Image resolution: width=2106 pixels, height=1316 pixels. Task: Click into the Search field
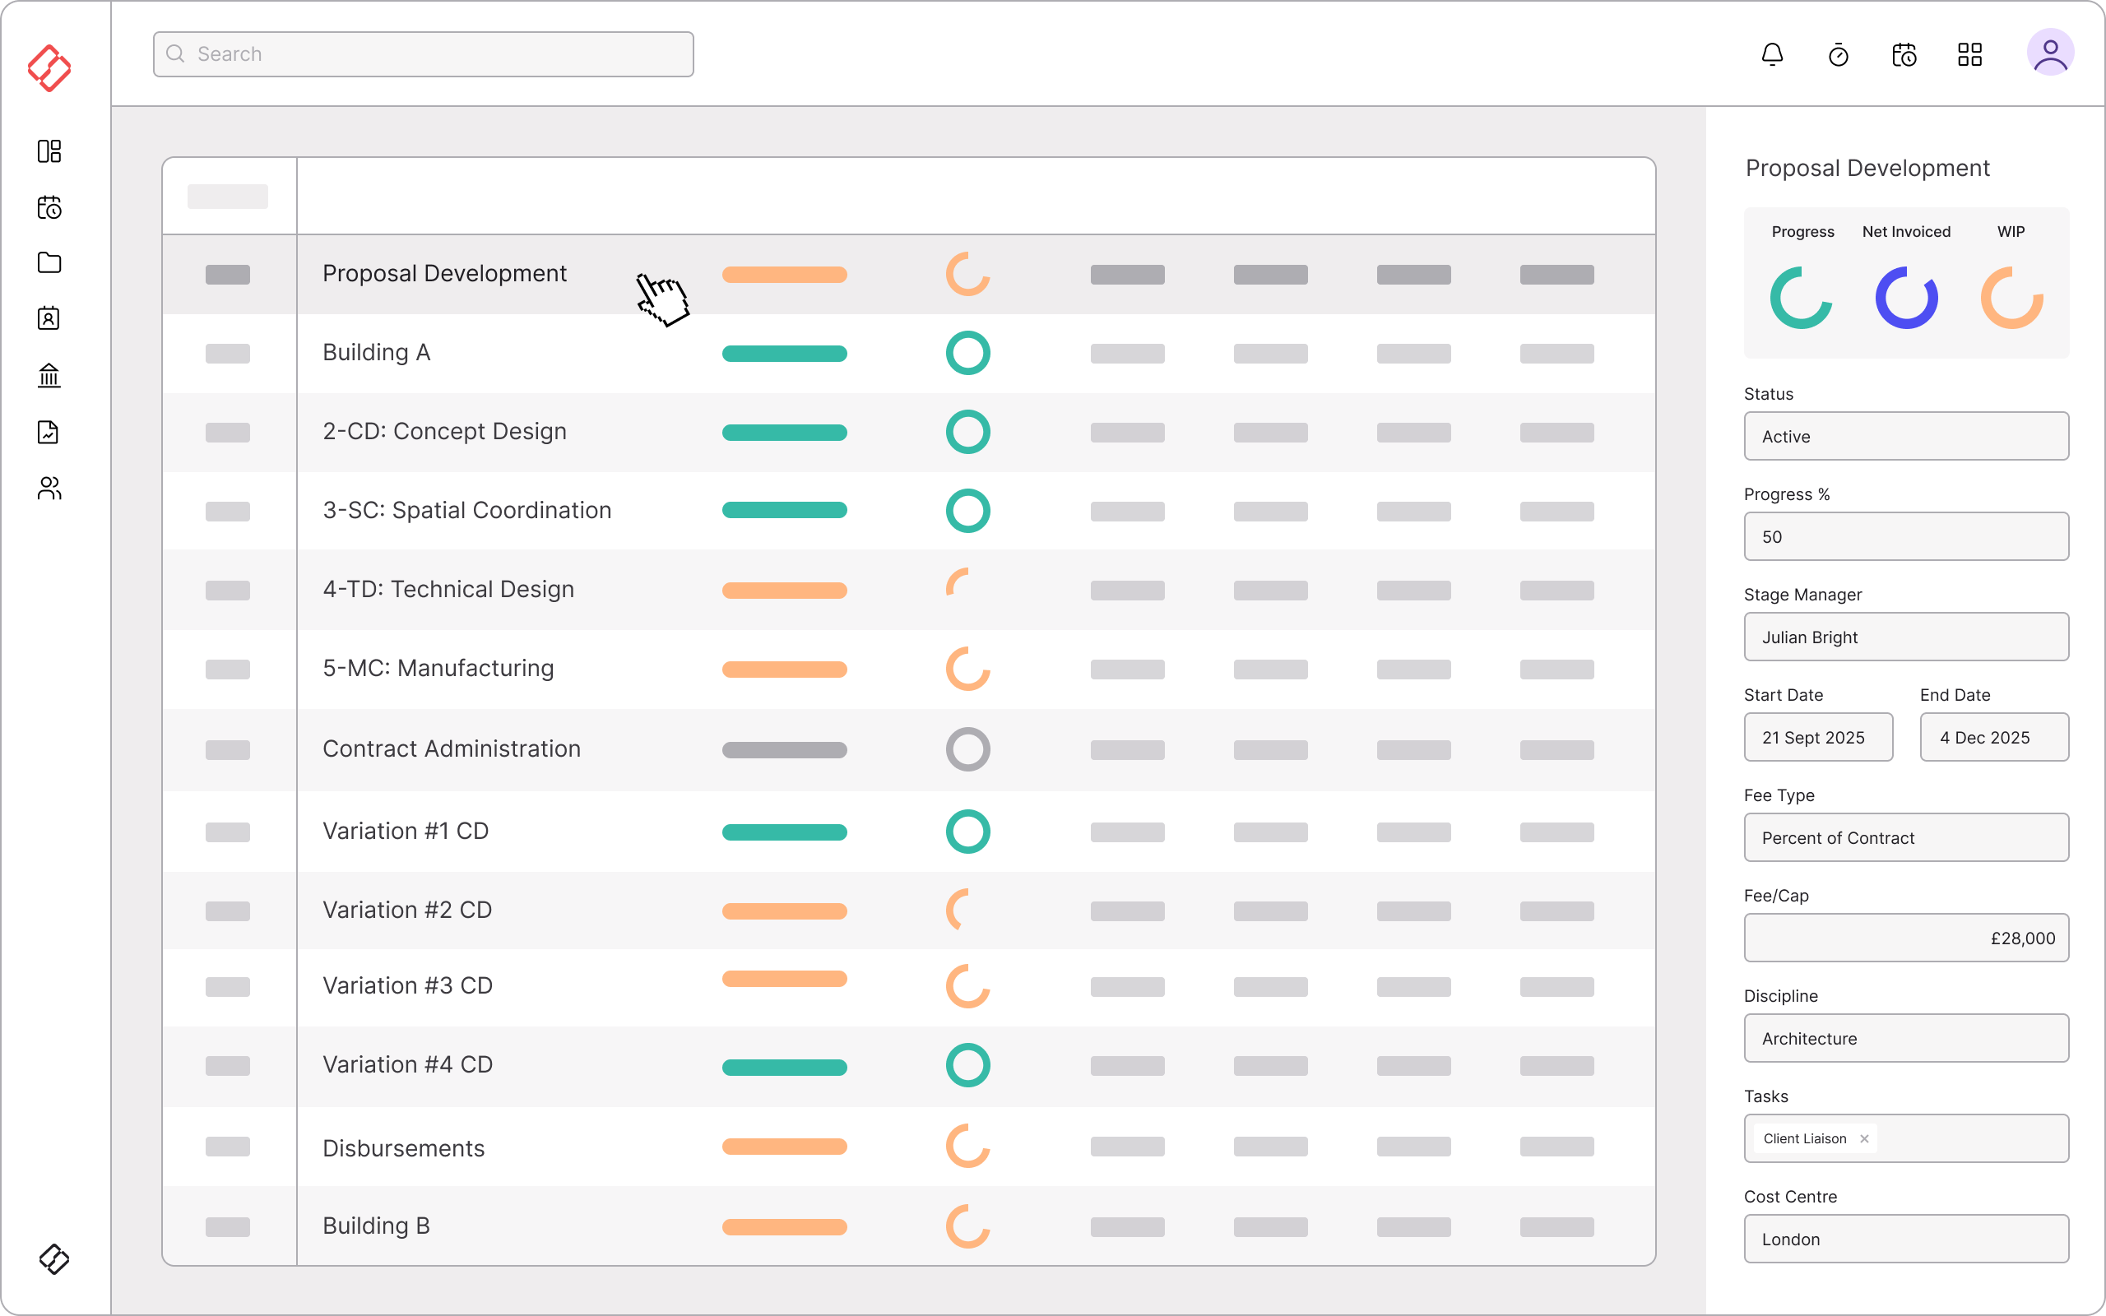[x=423, y=54]
